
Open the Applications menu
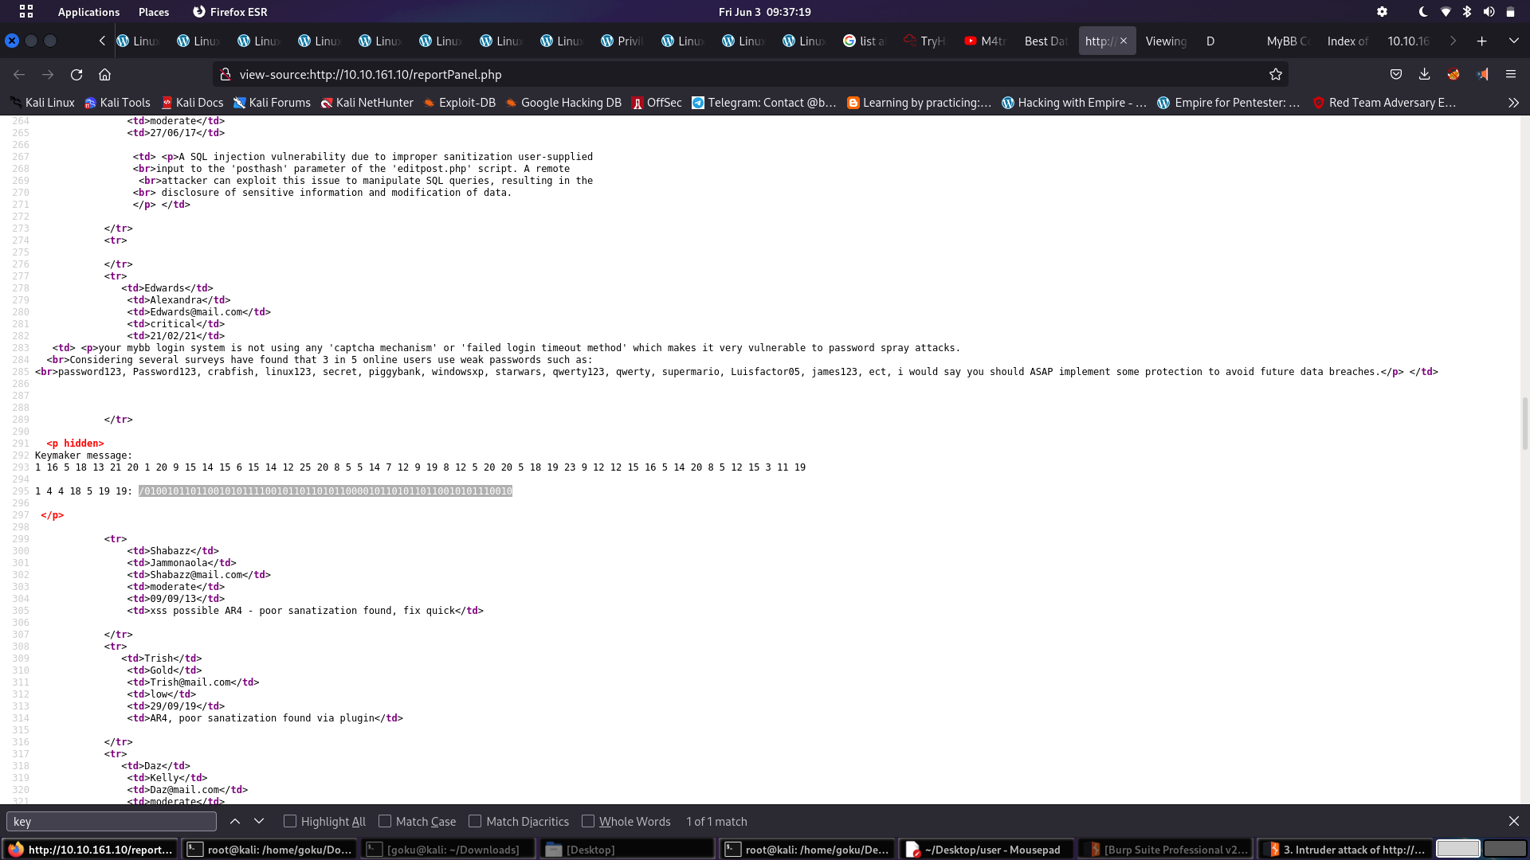(88, 12)
